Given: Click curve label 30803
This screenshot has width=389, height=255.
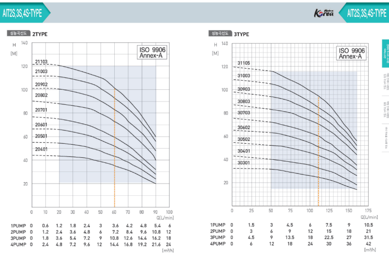Looking at the screenshot, I should point(244,102).
